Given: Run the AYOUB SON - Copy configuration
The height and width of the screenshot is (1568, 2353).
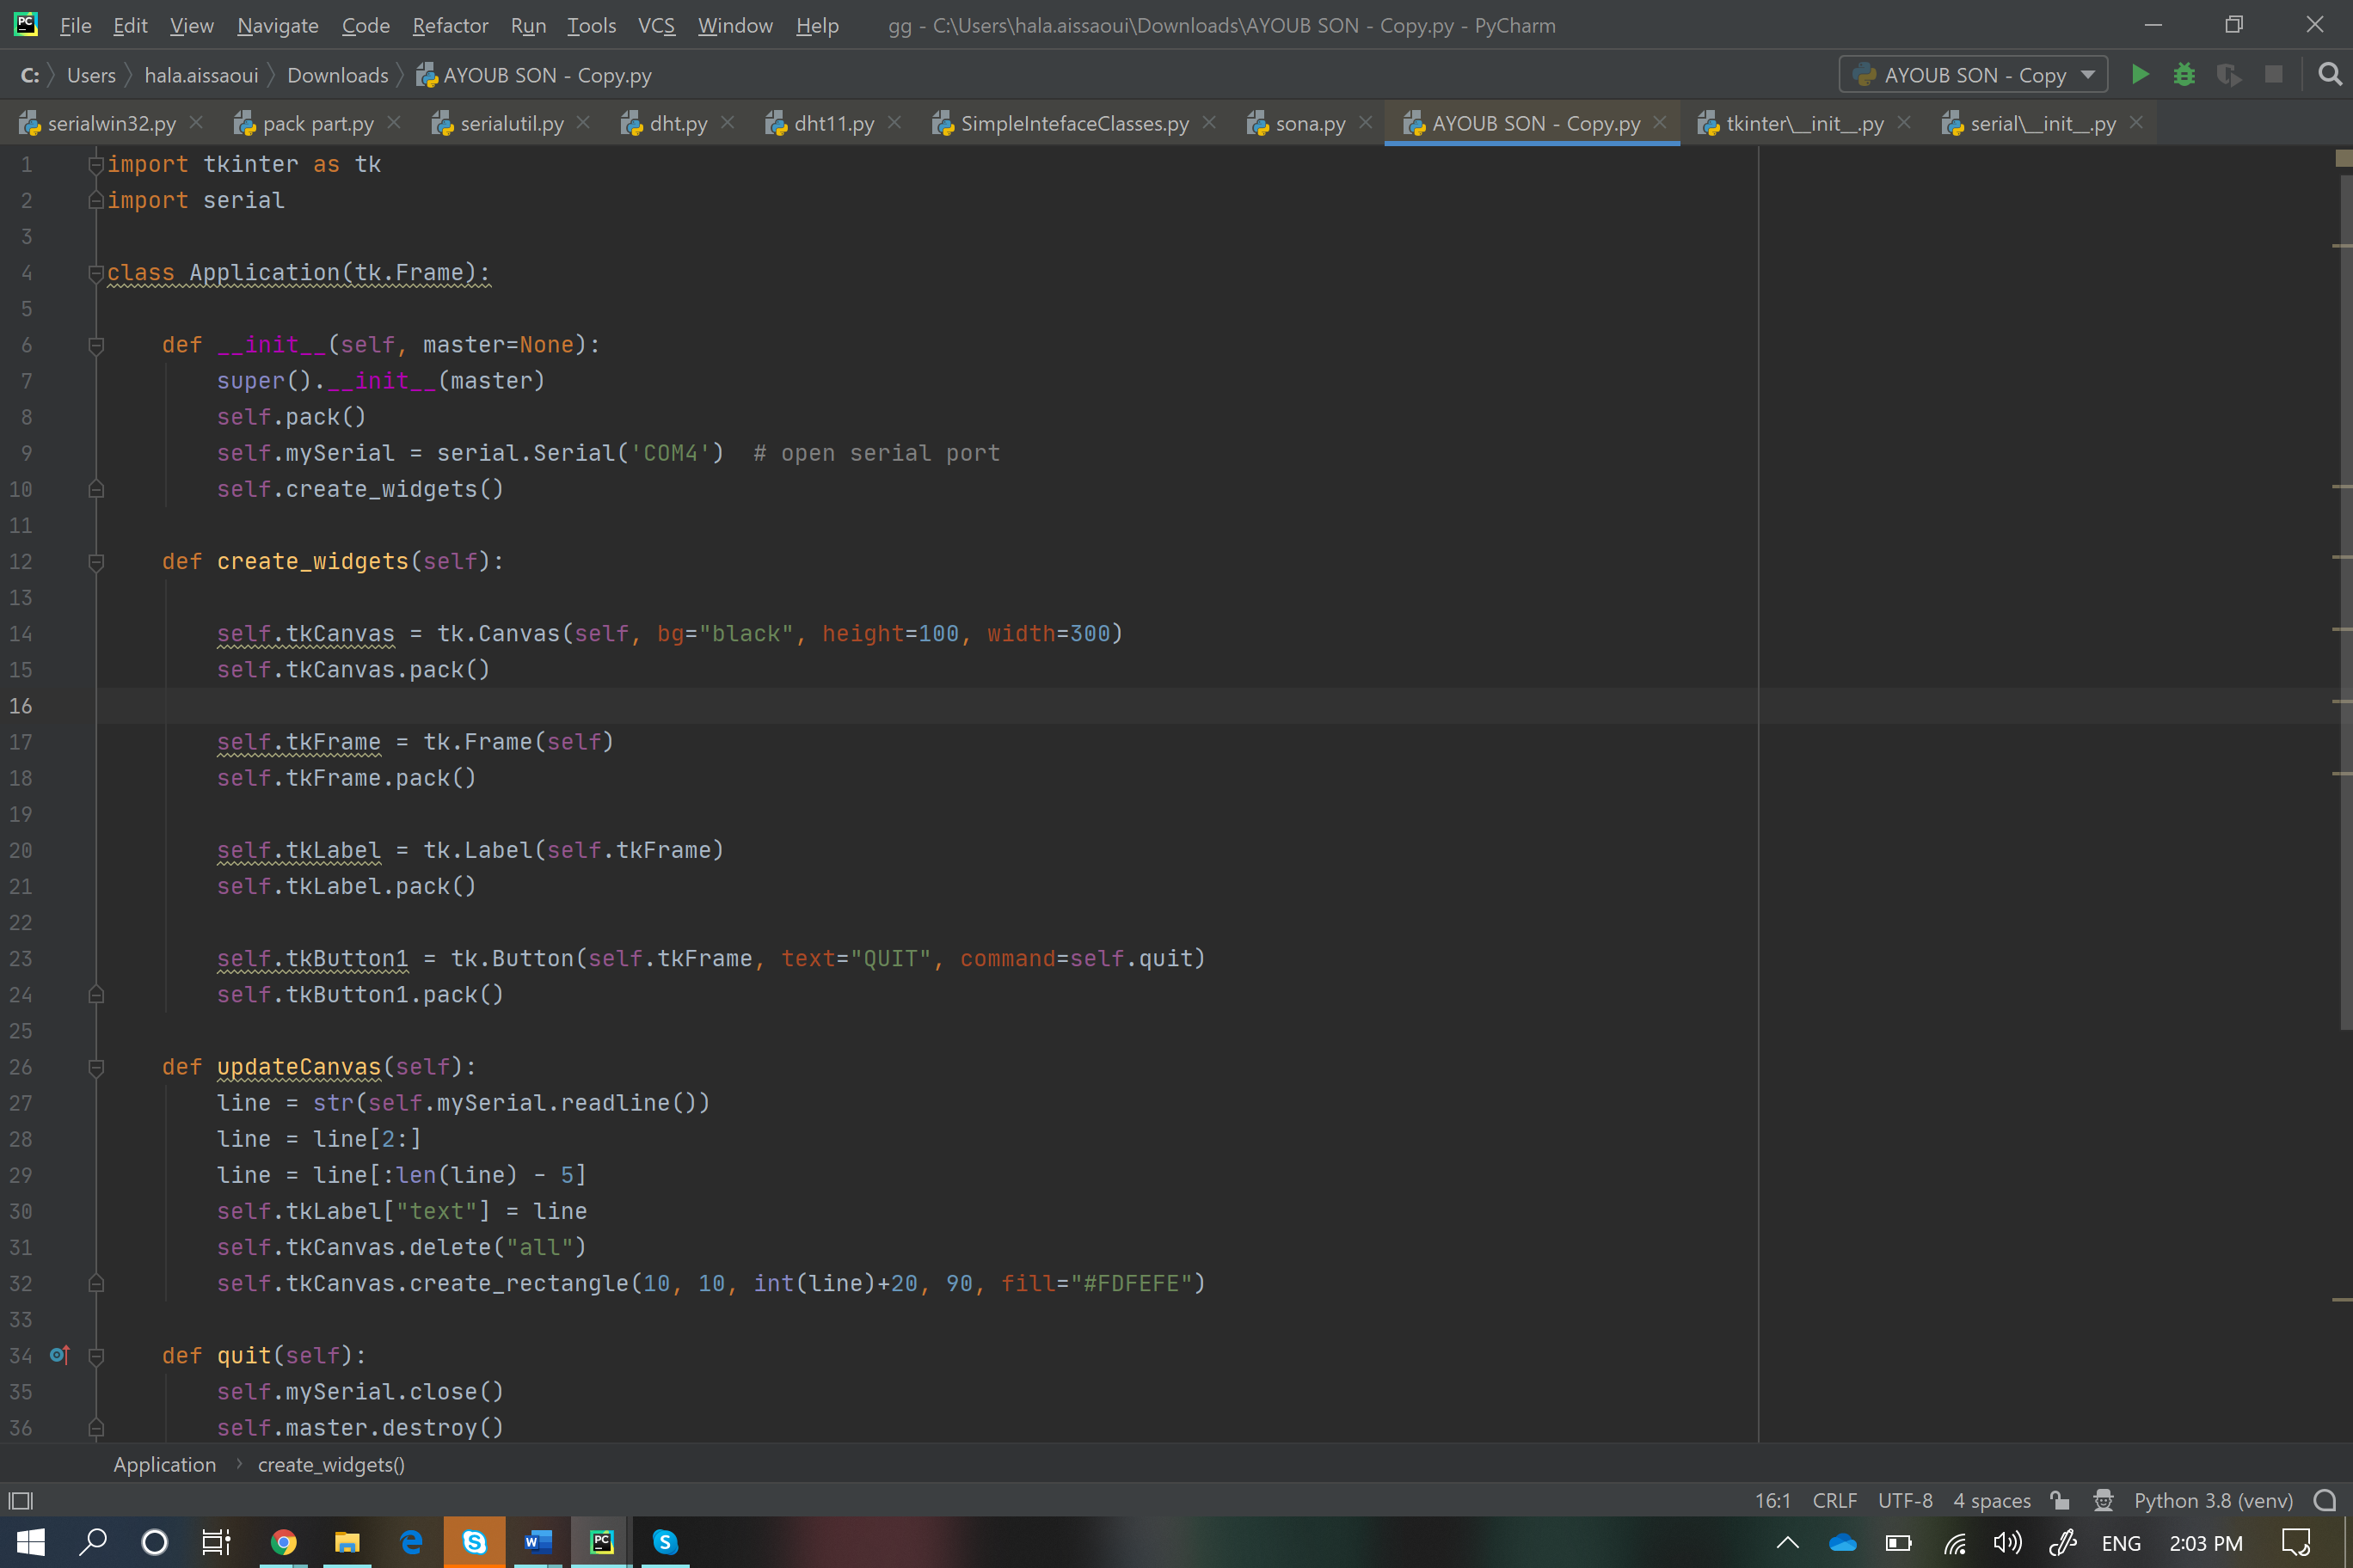Looking at the screenshot, I should pyautogui.click(x=2139, y=75).
